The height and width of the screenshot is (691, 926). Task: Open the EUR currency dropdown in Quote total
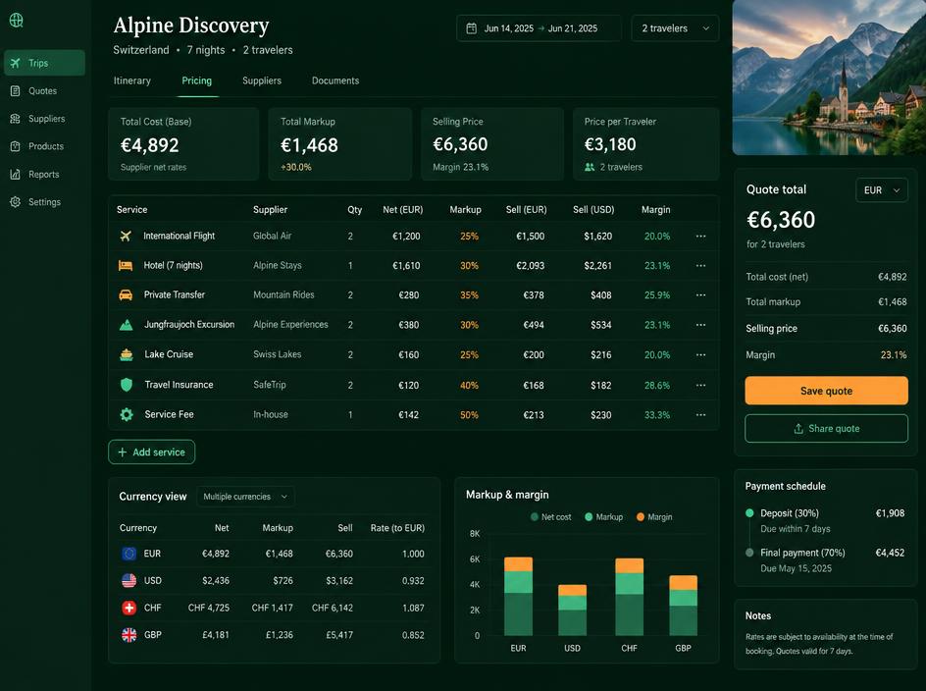(x=882, y=190)
